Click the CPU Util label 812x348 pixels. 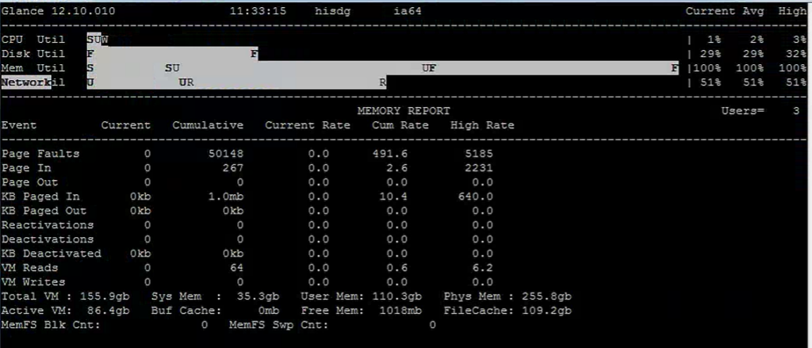click(x=33, y=40)
